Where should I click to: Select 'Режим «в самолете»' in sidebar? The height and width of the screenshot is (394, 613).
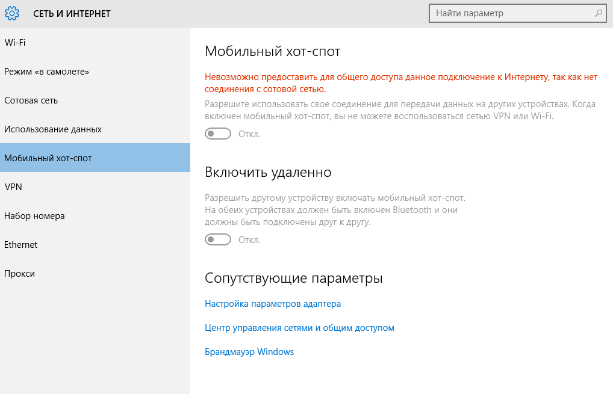point(47,72)
